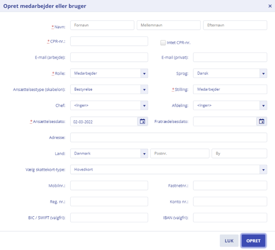Open the Ansættelsesdato calendar picker
Screen dimensions: 275x250
coord(142,121)
